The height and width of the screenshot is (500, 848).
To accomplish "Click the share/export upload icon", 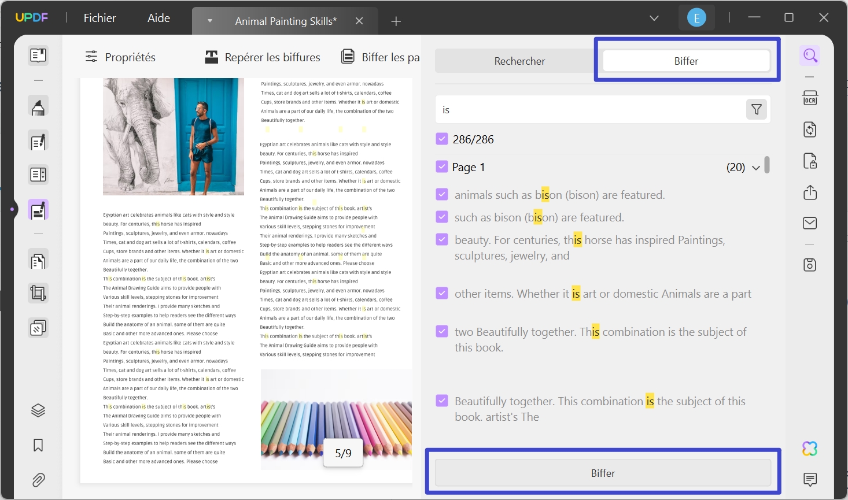I will tap(810, 192).
